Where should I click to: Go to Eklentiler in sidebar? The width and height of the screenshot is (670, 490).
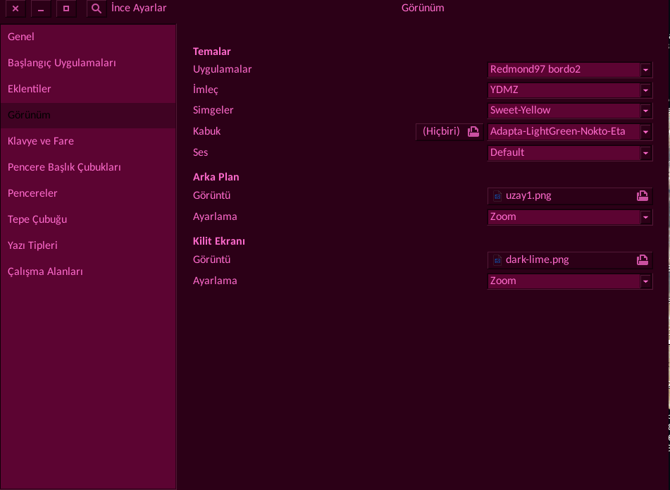(88, 89)
